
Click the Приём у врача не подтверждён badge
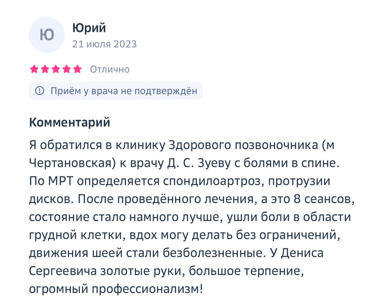coord(116,91)
